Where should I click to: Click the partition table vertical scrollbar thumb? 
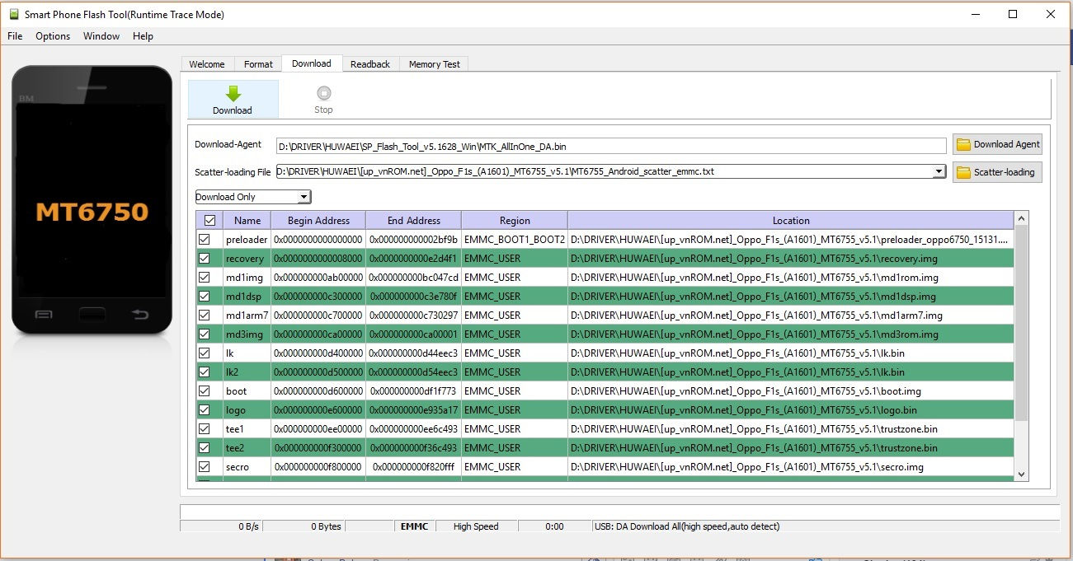1023,321
